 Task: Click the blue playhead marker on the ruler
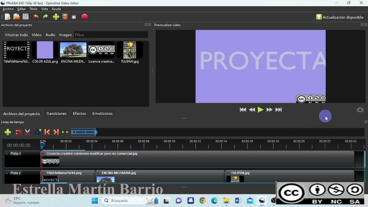click(42, 146)
